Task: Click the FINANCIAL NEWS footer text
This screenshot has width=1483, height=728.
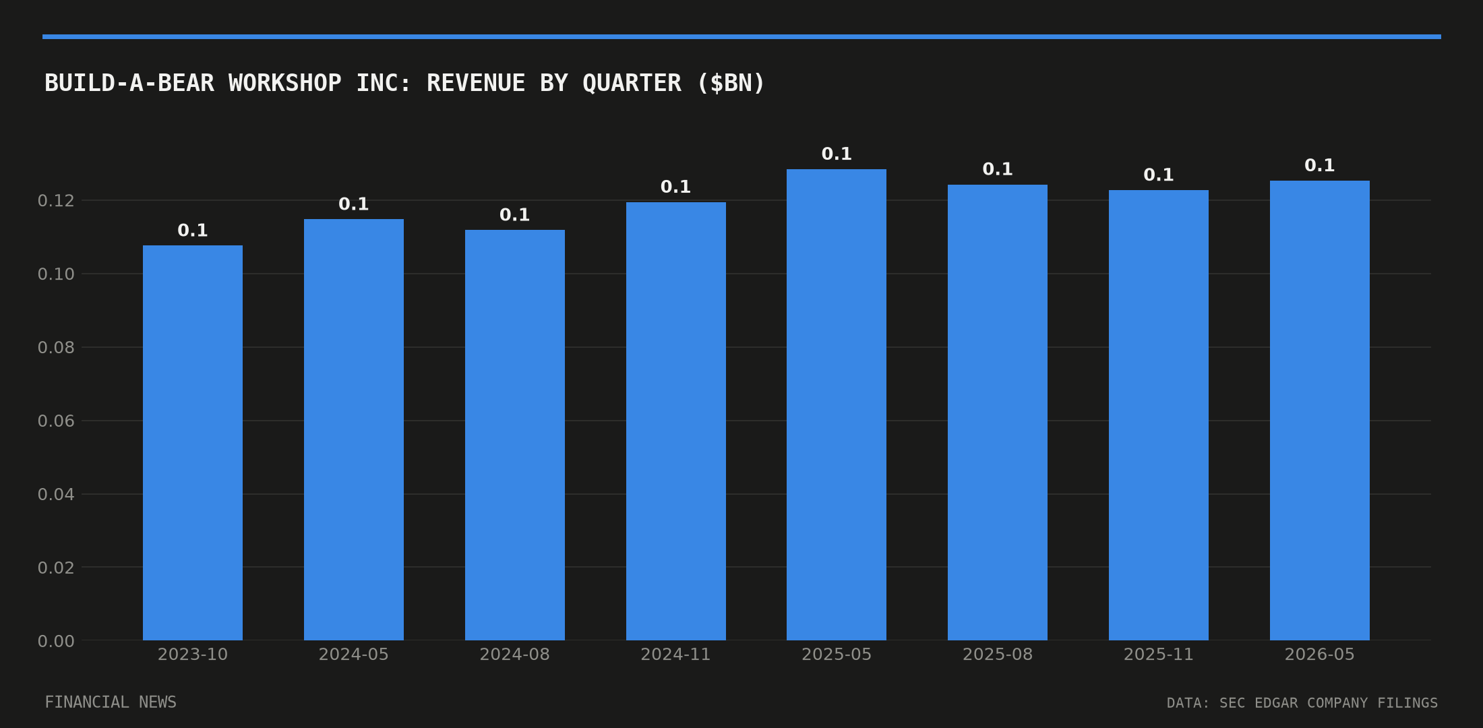Action: click(111, 702)
